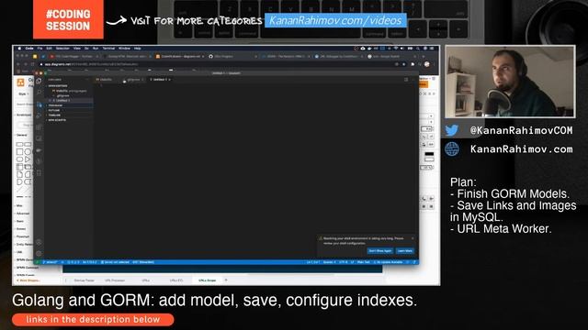588x330 pixels.
Task: Open the Apple menu
Action: 19,49
